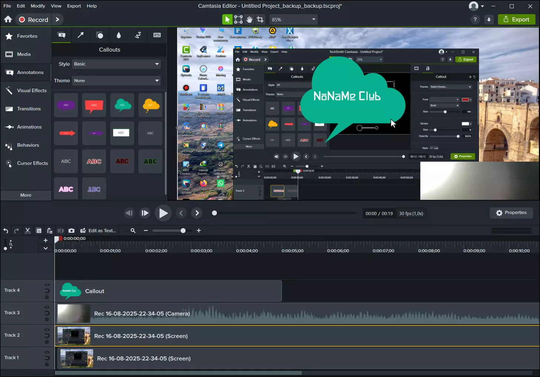The image size is (540, 377).
Task: Step back one frame in playback
Action: point(129,213)
